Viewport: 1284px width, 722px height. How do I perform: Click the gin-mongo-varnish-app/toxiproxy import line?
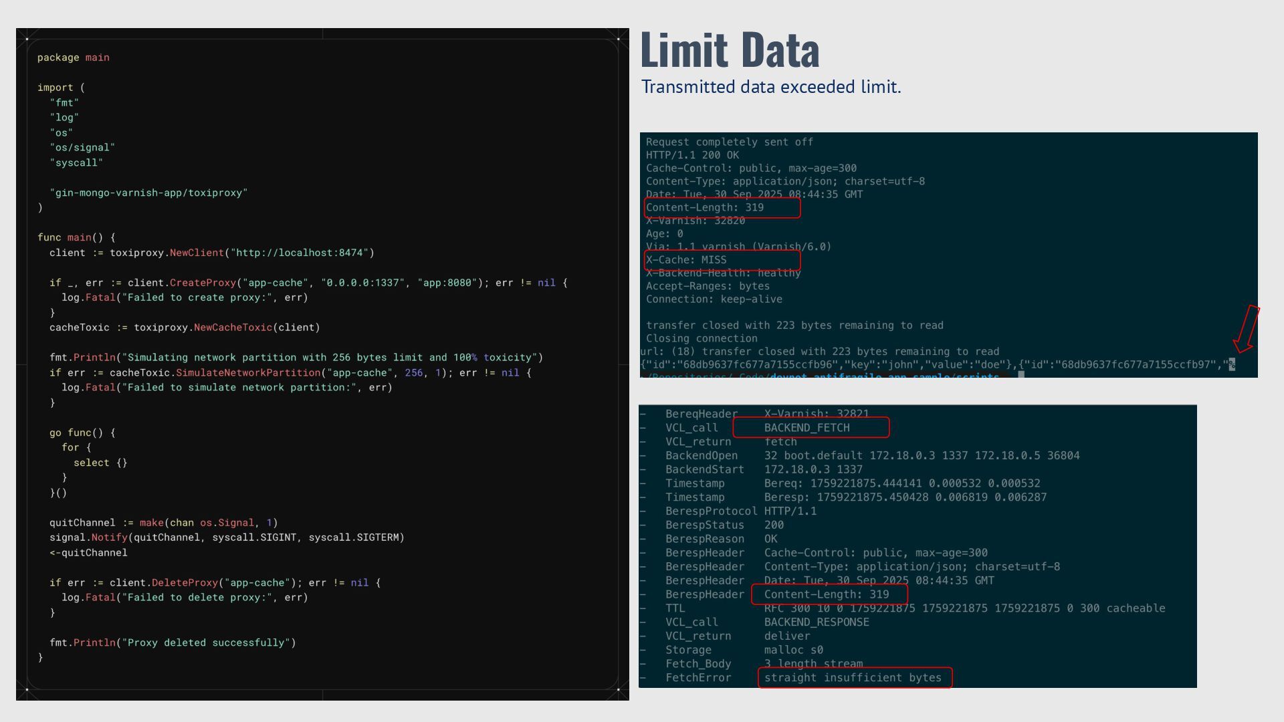[148, 193]
